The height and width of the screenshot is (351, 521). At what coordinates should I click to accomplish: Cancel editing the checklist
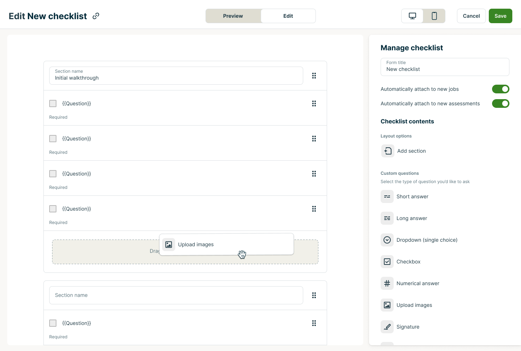pyautogui.click(x=471, y=16)
